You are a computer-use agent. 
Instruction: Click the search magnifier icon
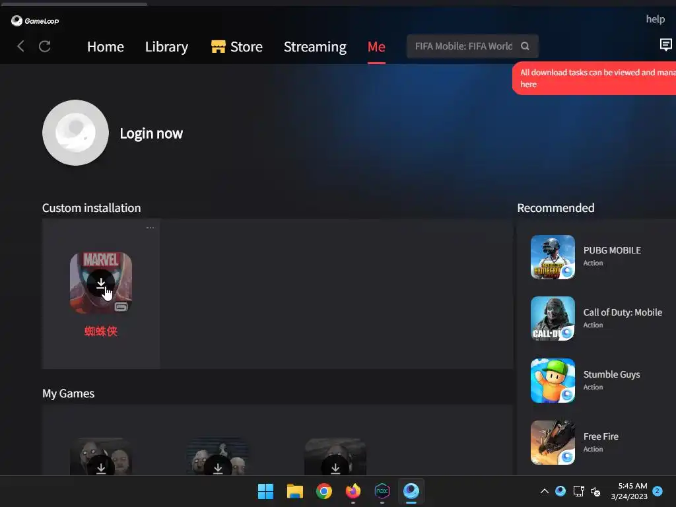(525, 46)
